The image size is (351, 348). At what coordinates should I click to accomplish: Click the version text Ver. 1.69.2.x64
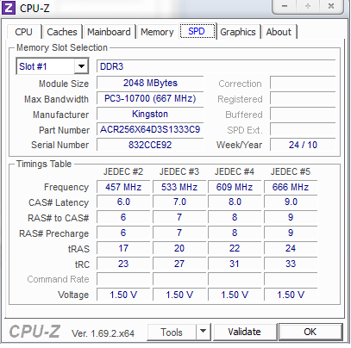(103, 333)
